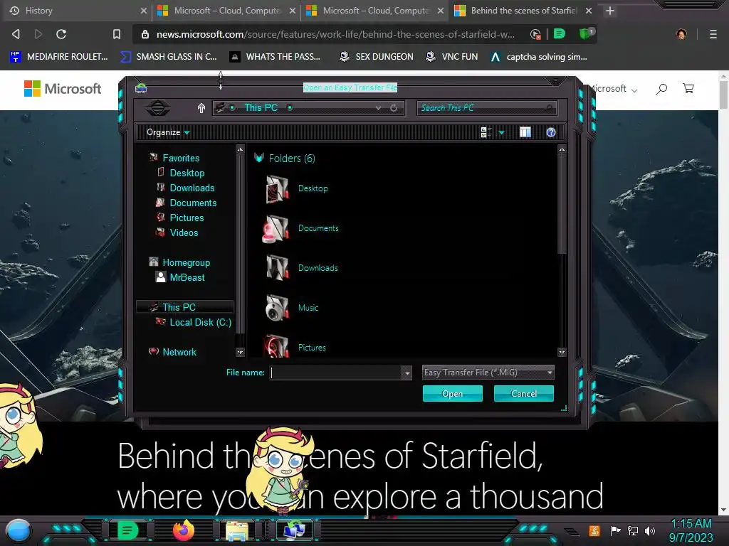Screen dimensions: 729x546
Task: Select Behind the scenes of Starfield tab
Action: tap(523, 11)
